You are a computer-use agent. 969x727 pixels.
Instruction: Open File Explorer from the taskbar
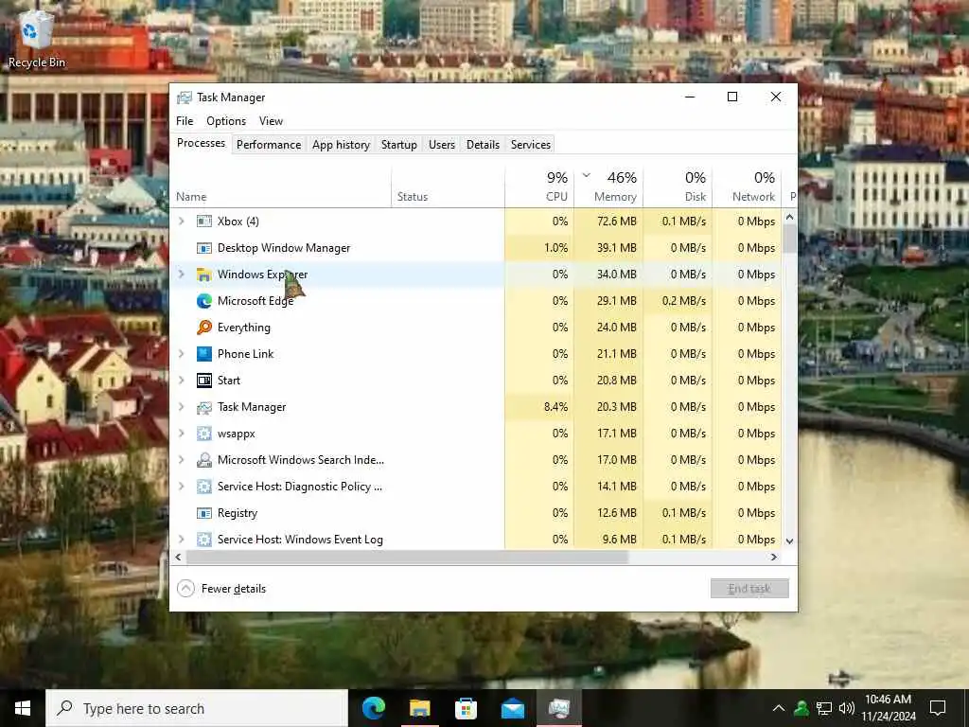(x=419, y=708)
